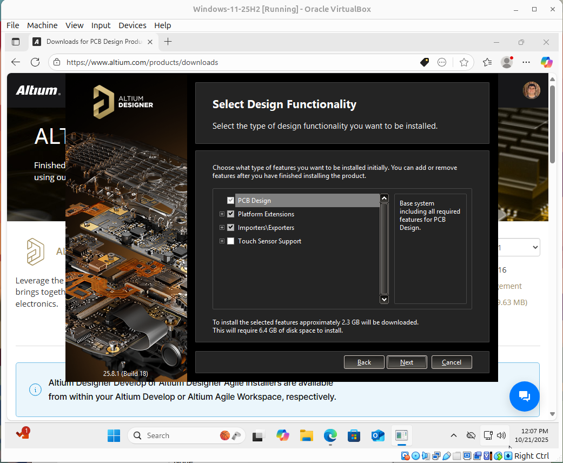Open the VirtualBox hard disk activity icon
563x463 pixels.
[x=405, y=455]
